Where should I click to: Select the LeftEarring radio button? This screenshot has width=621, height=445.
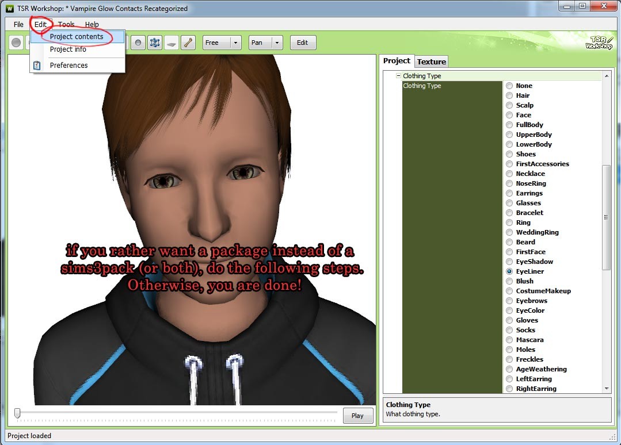pos(509,378)
